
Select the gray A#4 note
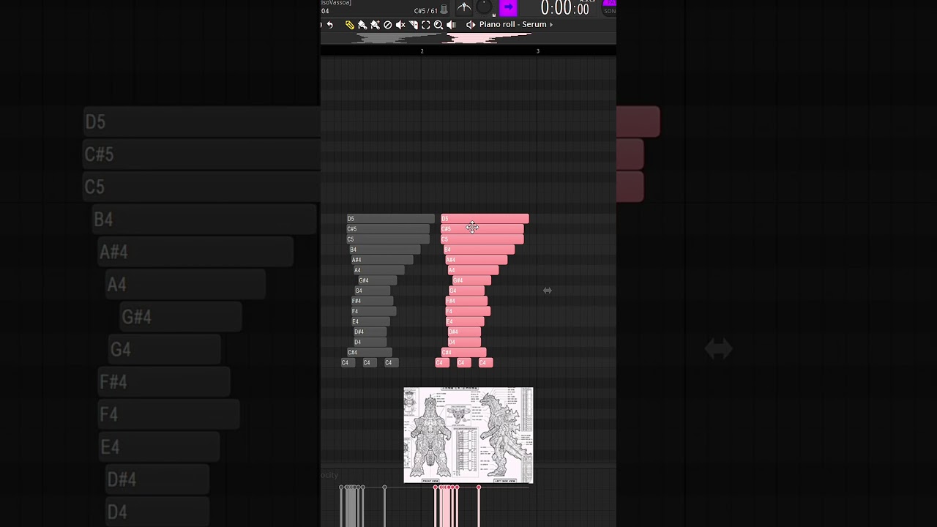click(382, 260)
